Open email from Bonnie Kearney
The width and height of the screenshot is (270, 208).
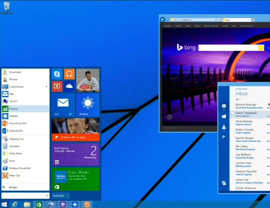tap(250, 106)
